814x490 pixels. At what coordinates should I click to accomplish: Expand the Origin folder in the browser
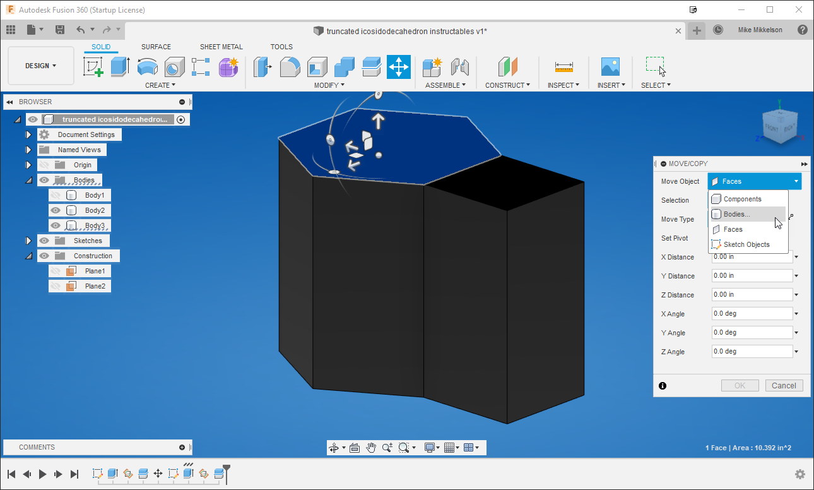coord(27,164)
